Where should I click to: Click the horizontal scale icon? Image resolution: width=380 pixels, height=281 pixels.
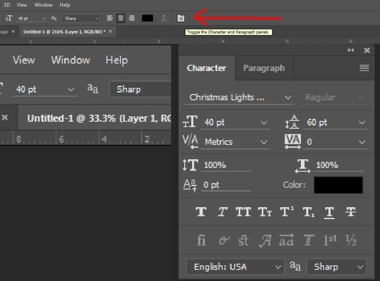(303, 166)
